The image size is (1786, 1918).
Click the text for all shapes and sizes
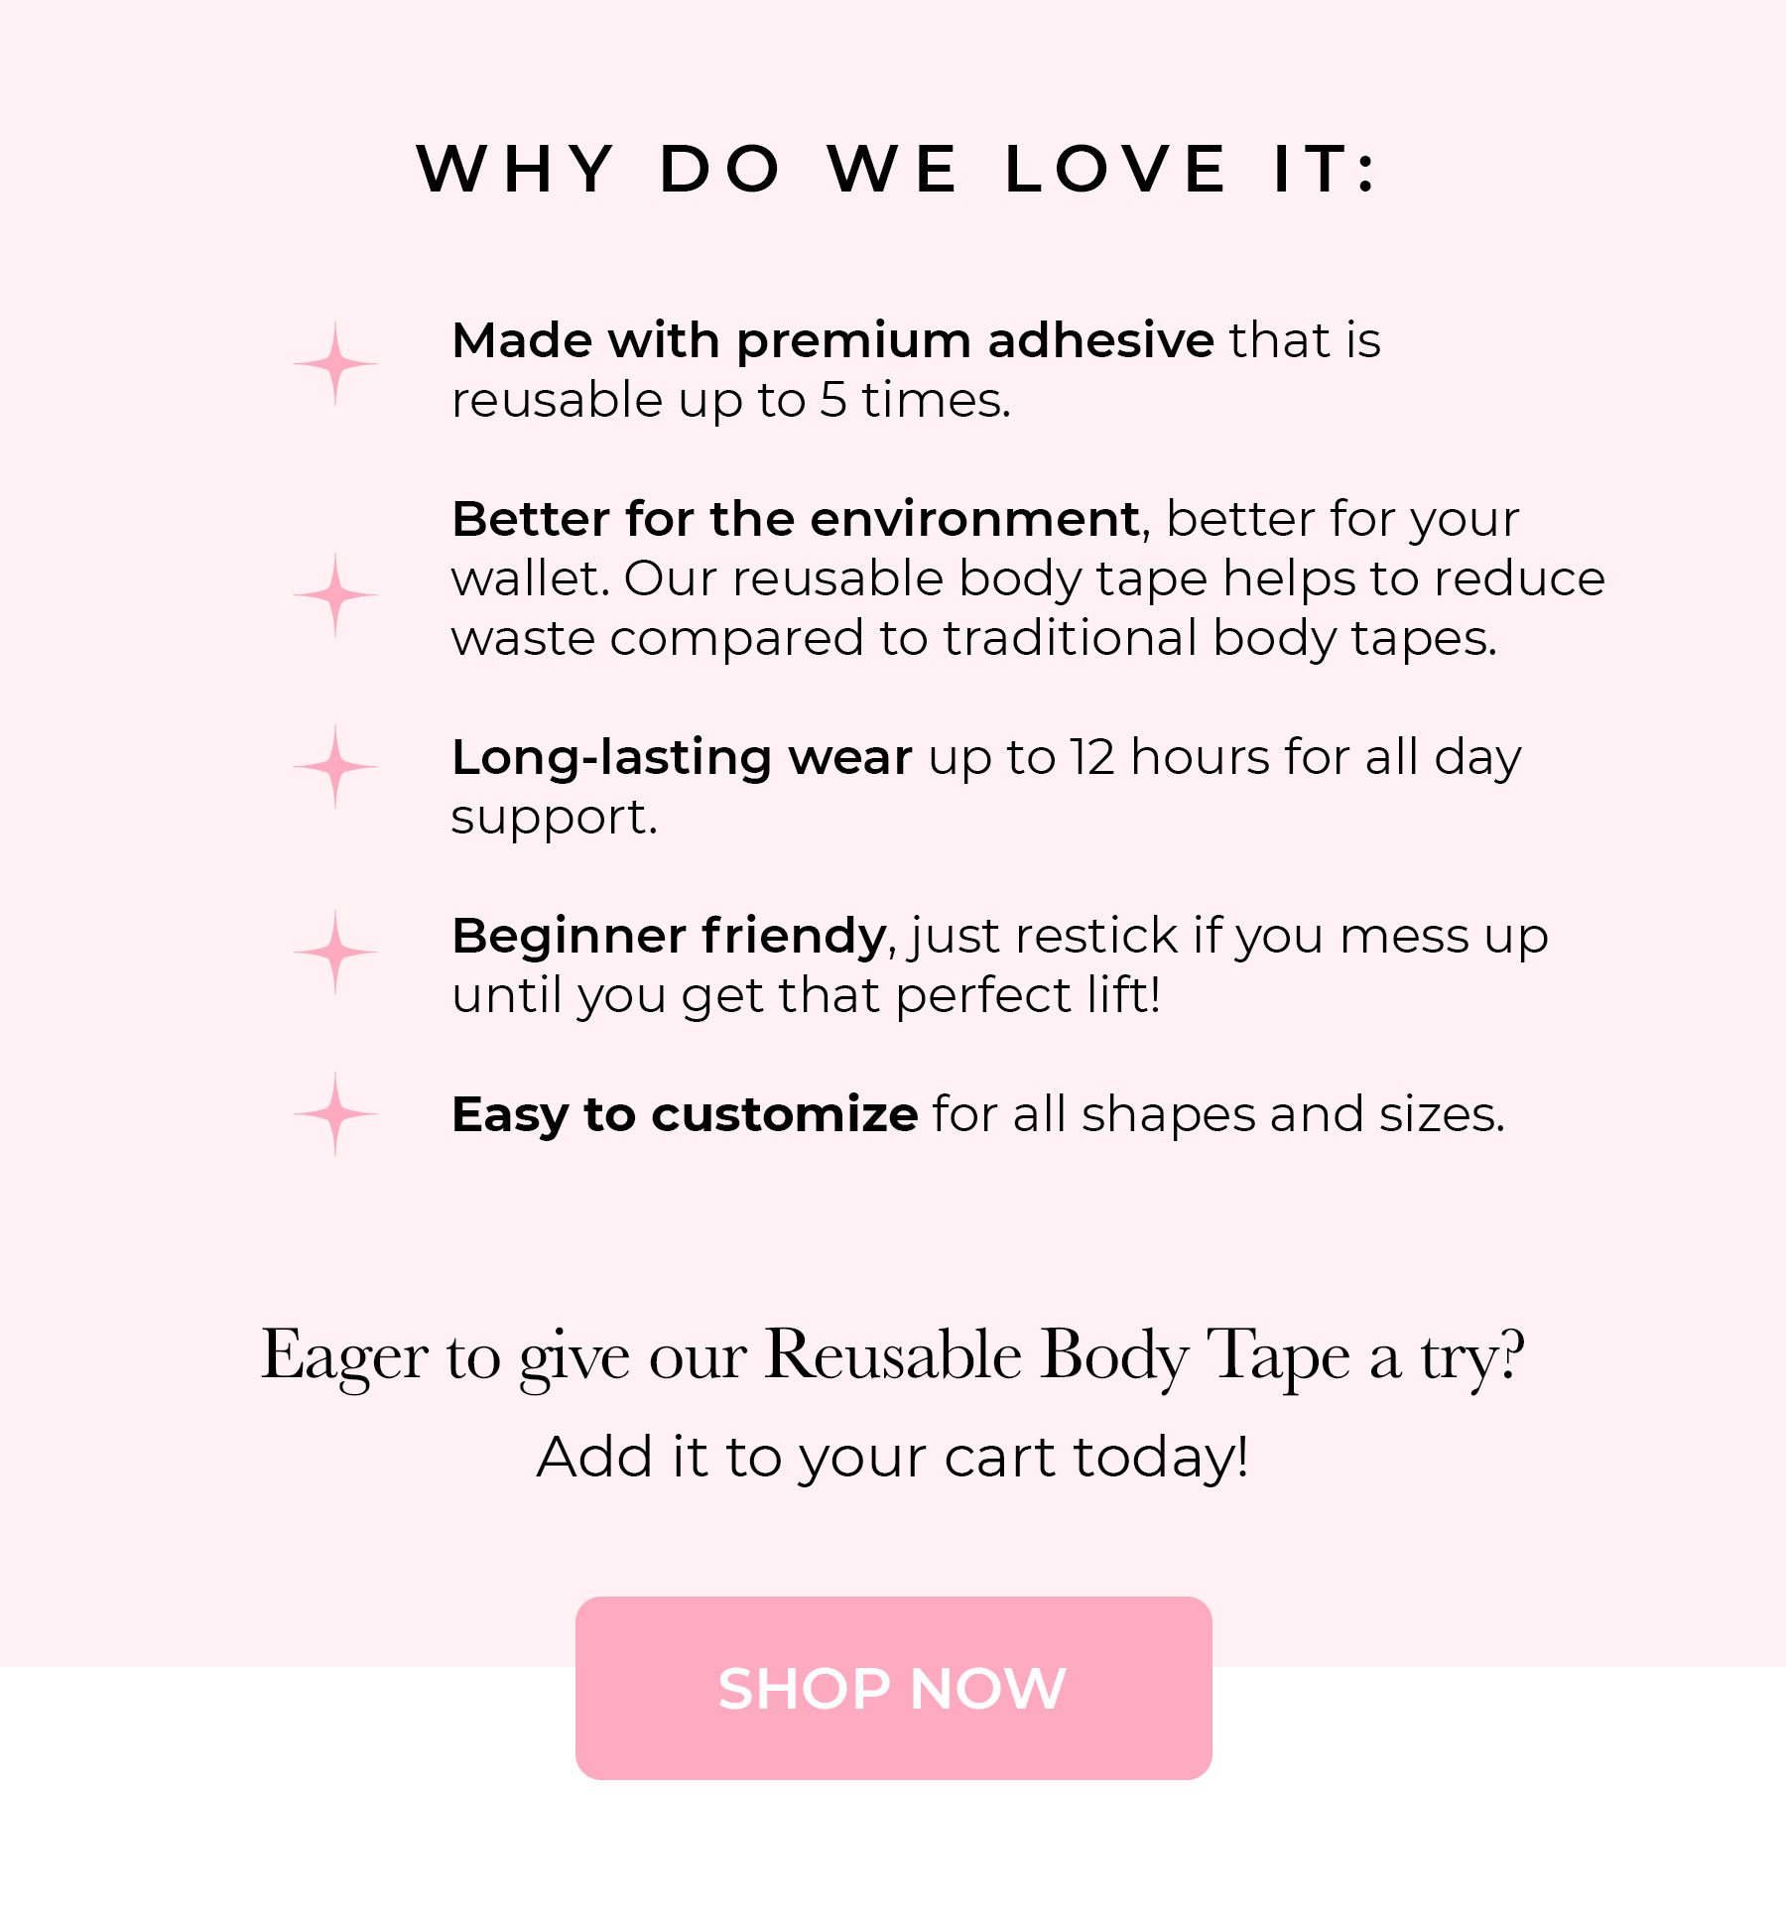tap(1219, 1115)
